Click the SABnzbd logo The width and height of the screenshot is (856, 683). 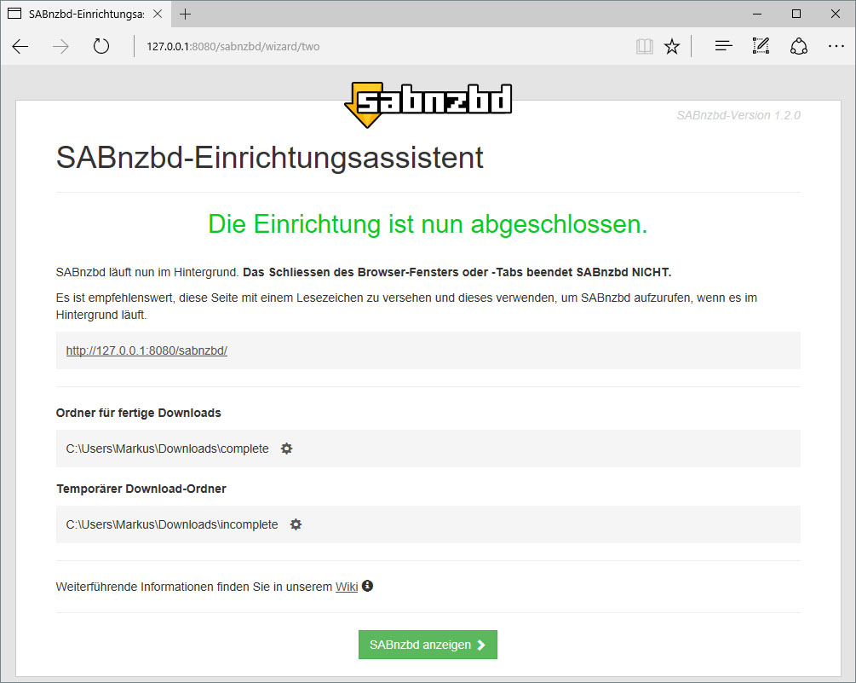(428, 105)
